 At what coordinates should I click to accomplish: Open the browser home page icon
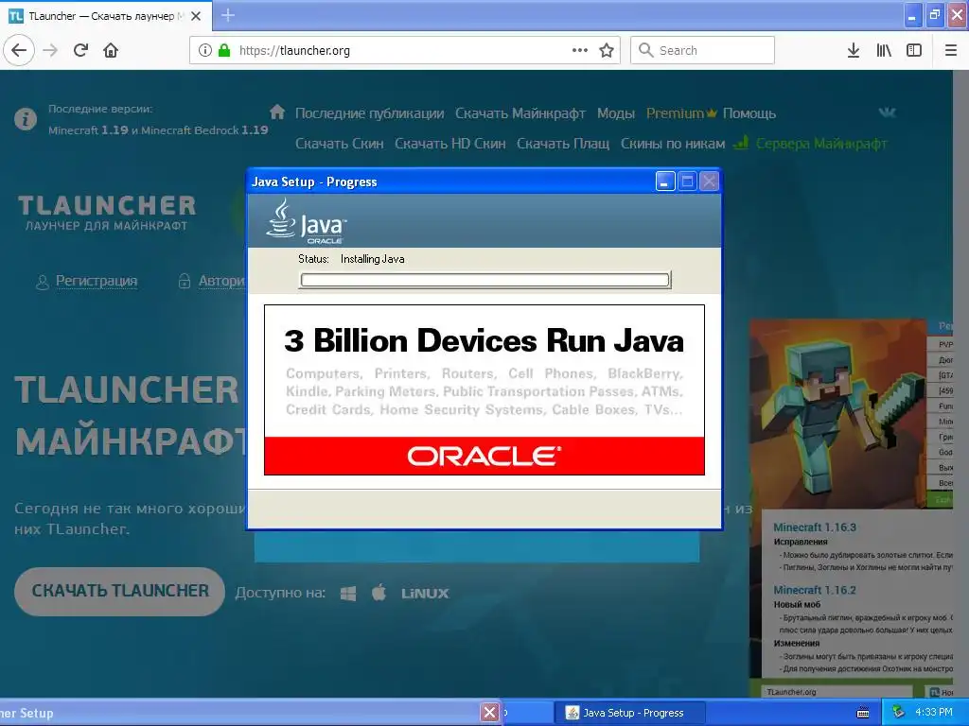(x=111, y=50)
